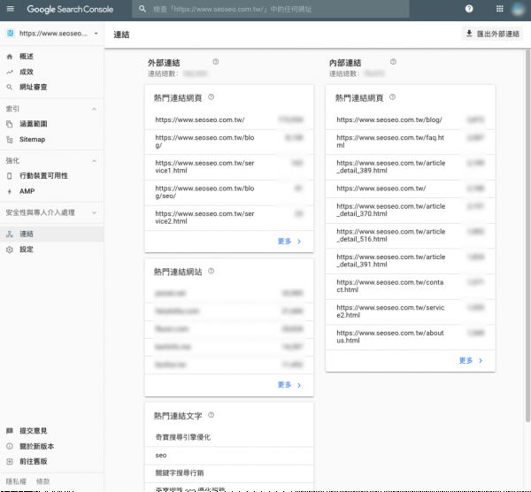The width and height of the screenshot is (531, 492).
Task: Click the feedback icon beside 提交意見
Action: pos(10,431)
